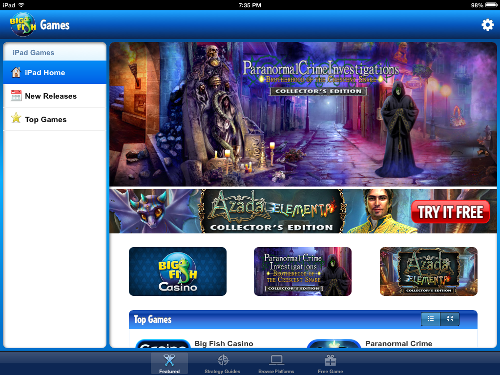The width and height of the screenshot is (500, 375).
Task: Switch Top Games to list view
Action: pos(431,319)
